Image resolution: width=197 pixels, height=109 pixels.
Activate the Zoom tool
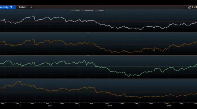99,11
